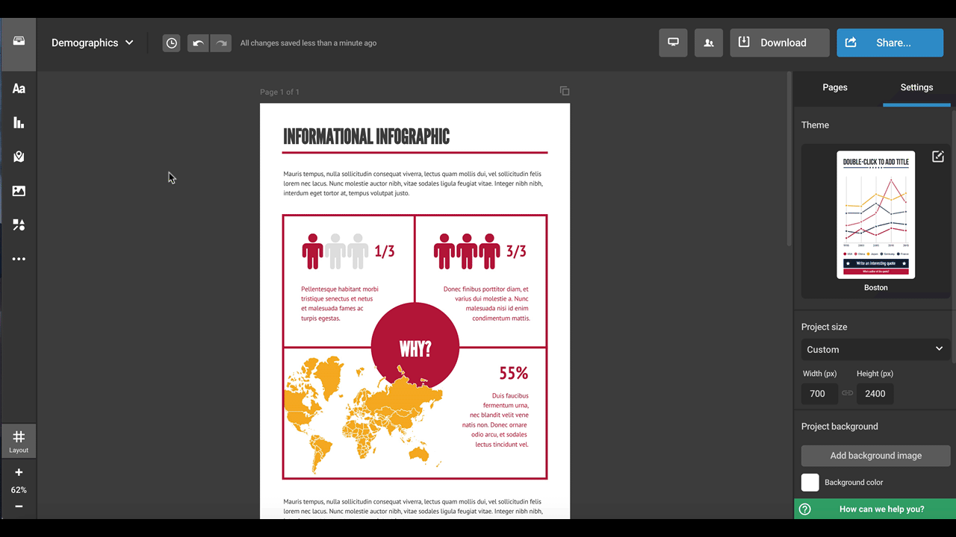Click the zoom in plus button
The height and width of the screenshot is (537, 956).
19,472
